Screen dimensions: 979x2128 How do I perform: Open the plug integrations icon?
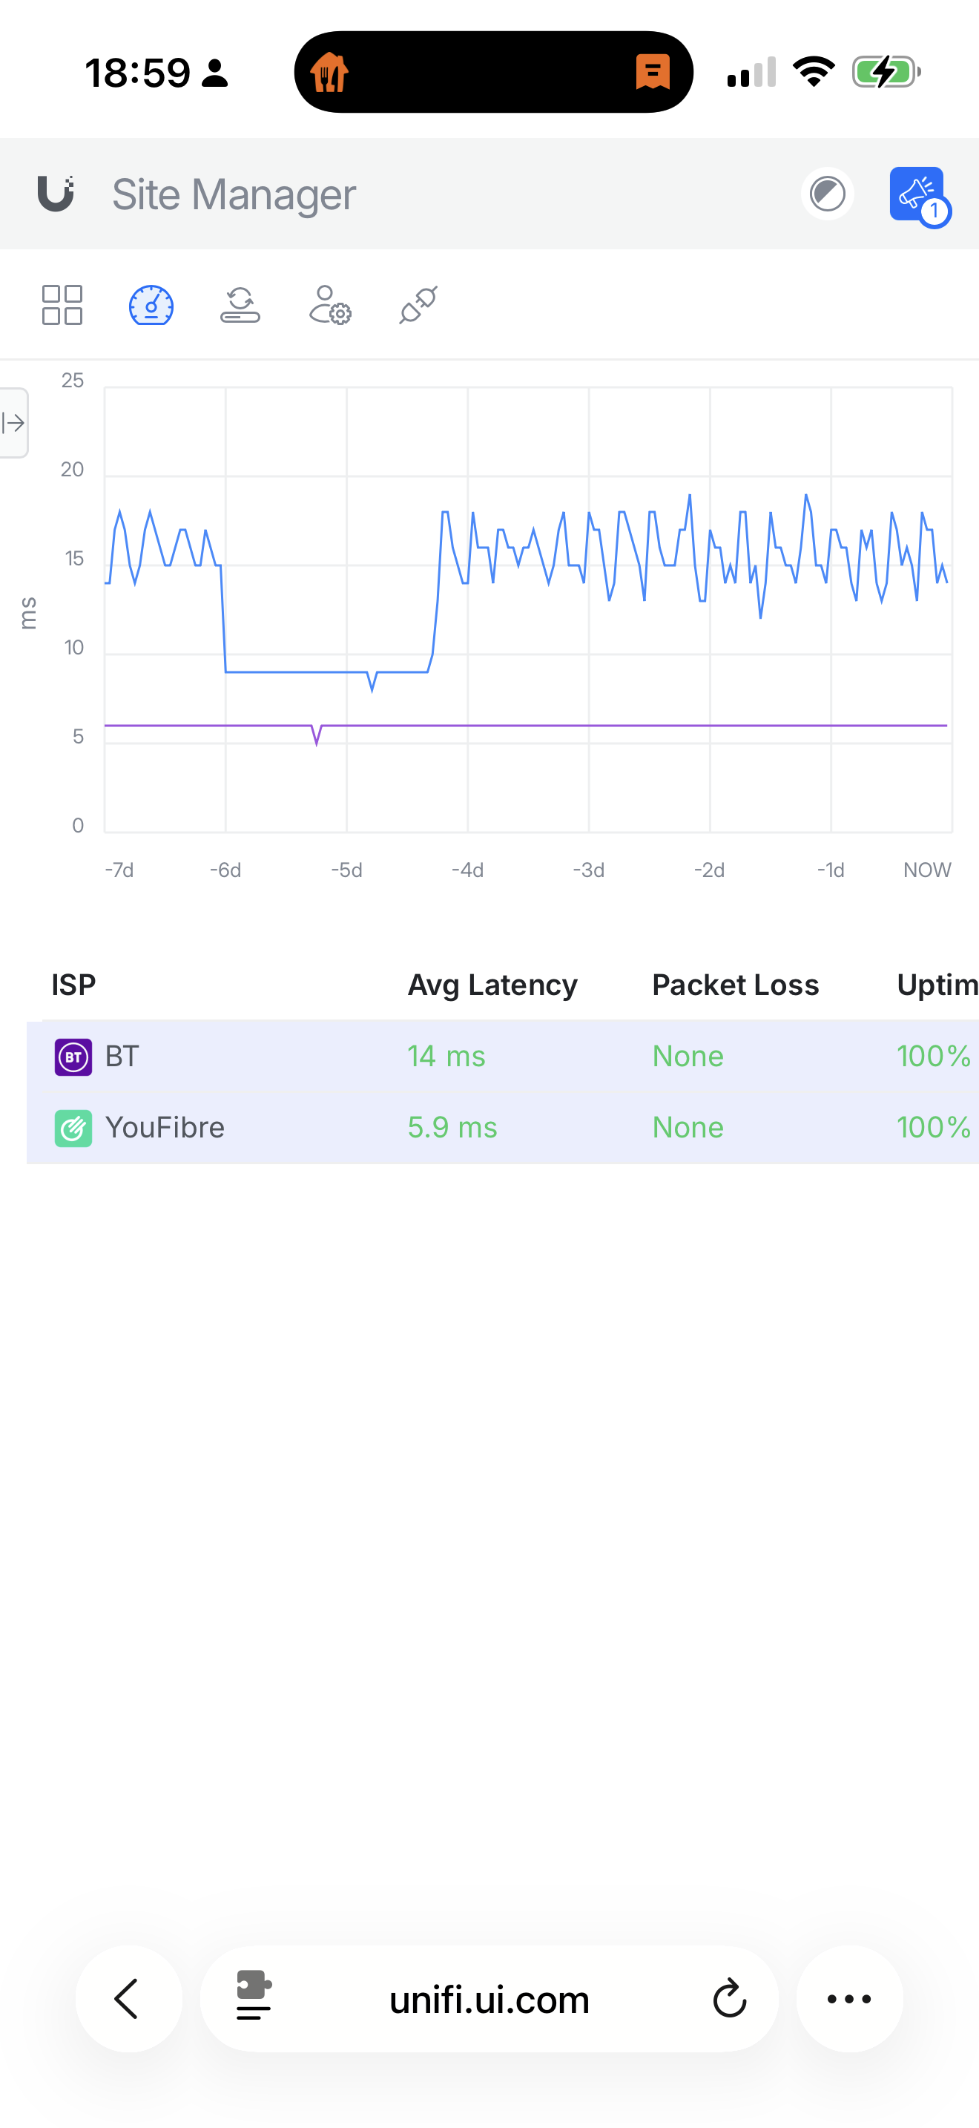pyautogui.click(x=418, y=306)
